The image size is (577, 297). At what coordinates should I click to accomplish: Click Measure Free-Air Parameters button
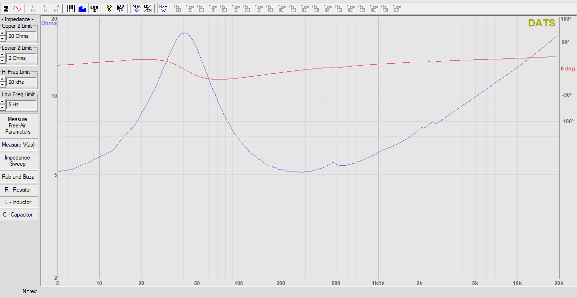click(18, 126)
